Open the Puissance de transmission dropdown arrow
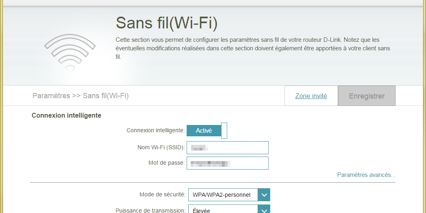The image size is (426, 213). 264,210
